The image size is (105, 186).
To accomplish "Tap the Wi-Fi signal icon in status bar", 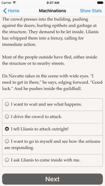I will 14,3.
